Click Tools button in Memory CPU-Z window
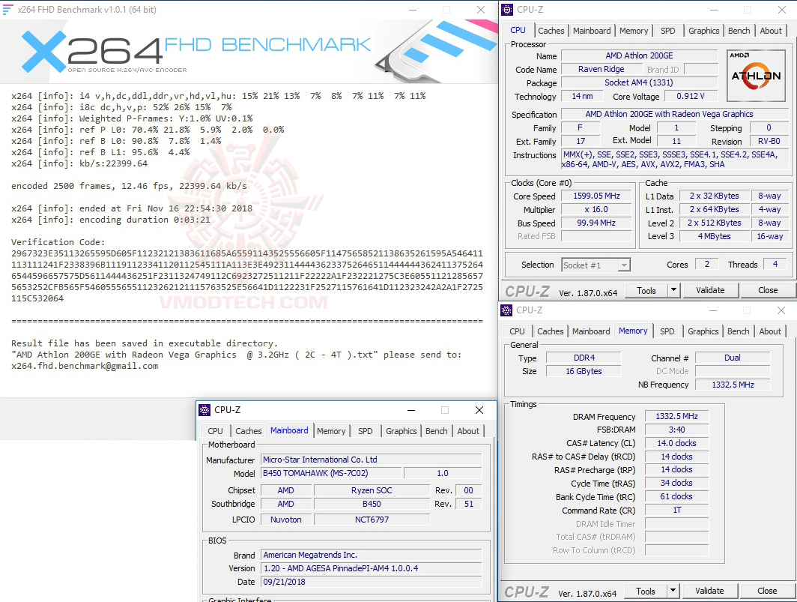797x602 pixels. pyautogui.click(x=646, y=591)
